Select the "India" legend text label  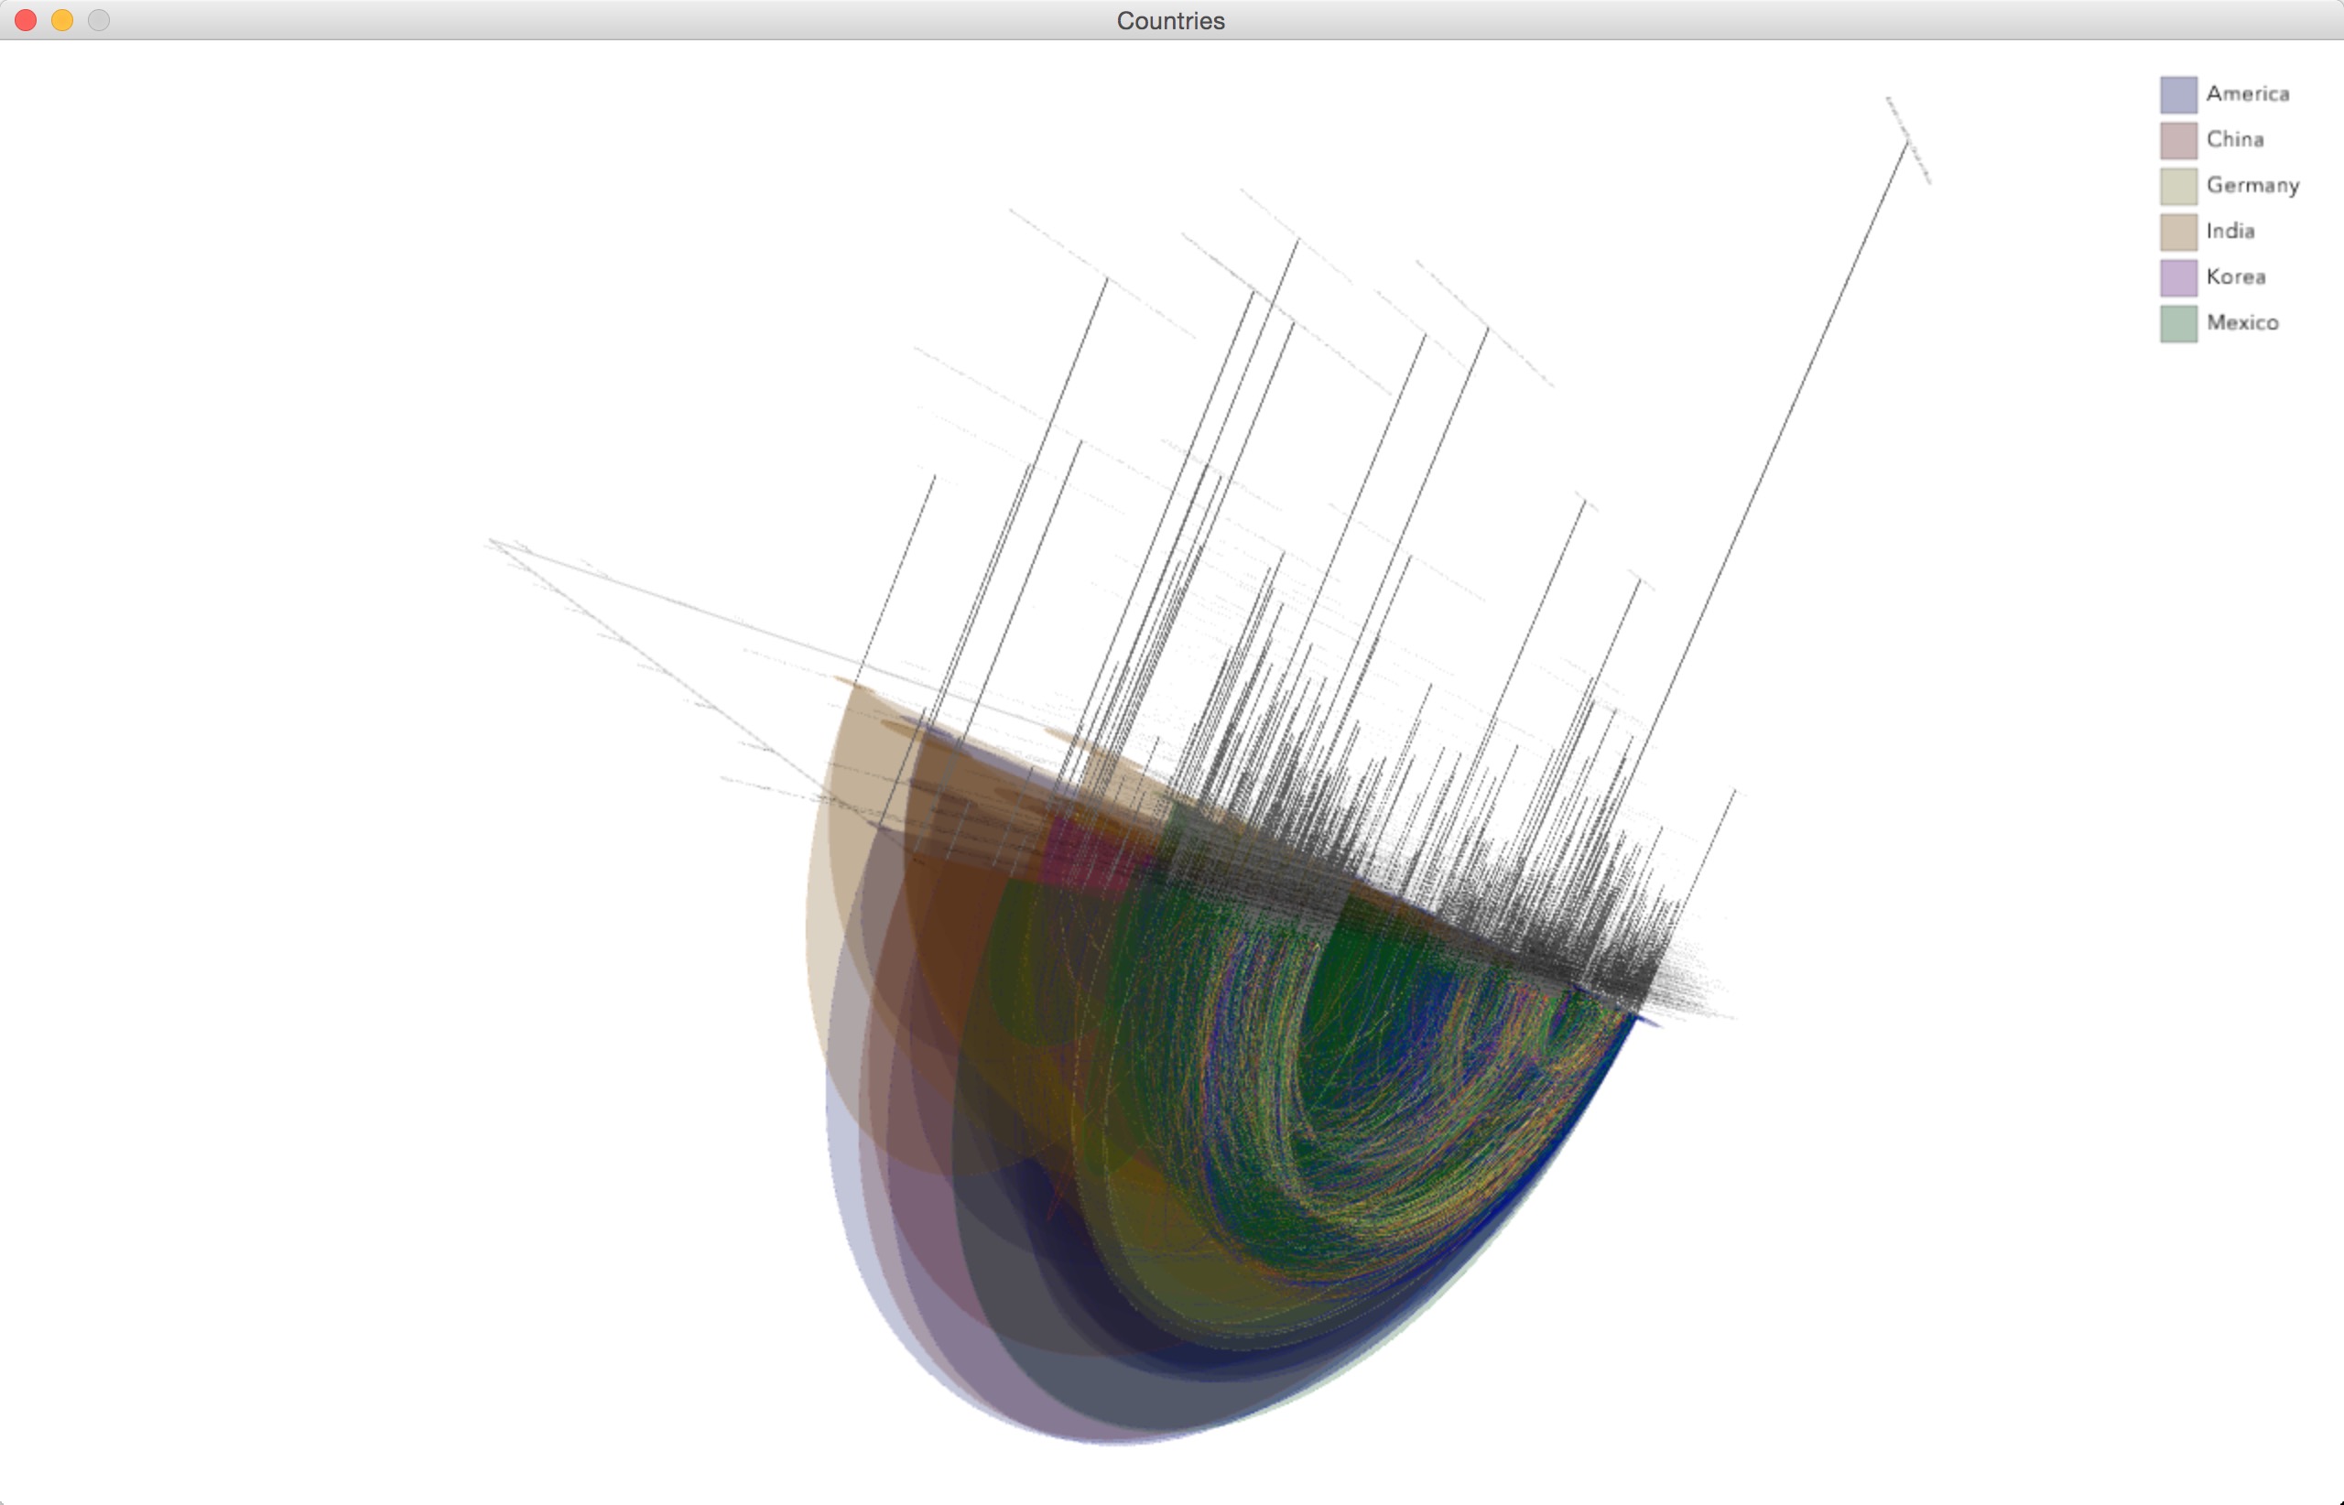pyautogui.click(x=2230, y=232)
